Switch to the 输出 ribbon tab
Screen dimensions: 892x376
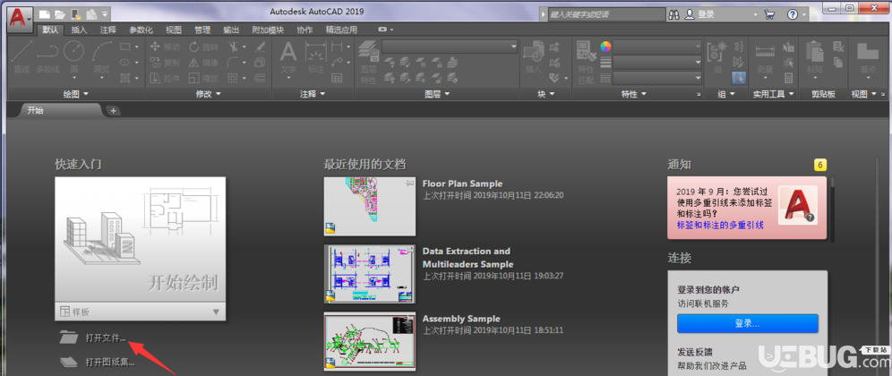click(x=232, y=30)
